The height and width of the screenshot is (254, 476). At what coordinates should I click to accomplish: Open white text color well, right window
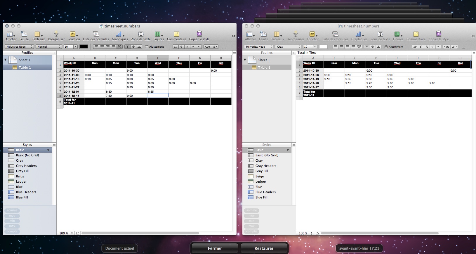pyautogui.click(x=323, y=47)
